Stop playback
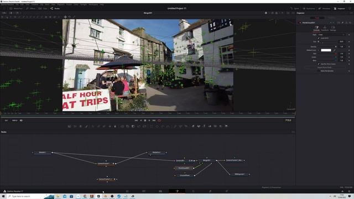 (x=145, y=121)
